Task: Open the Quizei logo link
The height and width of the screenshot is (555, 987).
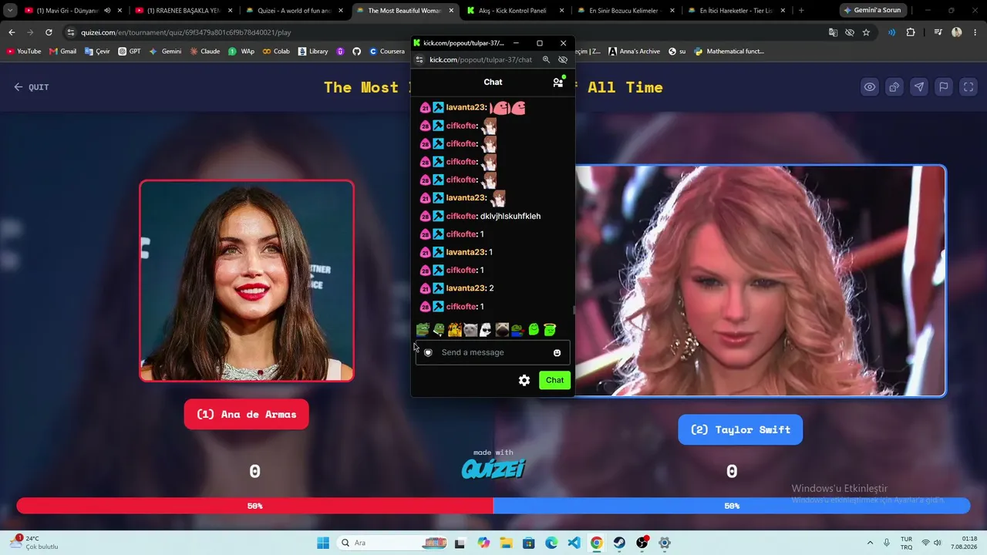Action: coord(493,468)
